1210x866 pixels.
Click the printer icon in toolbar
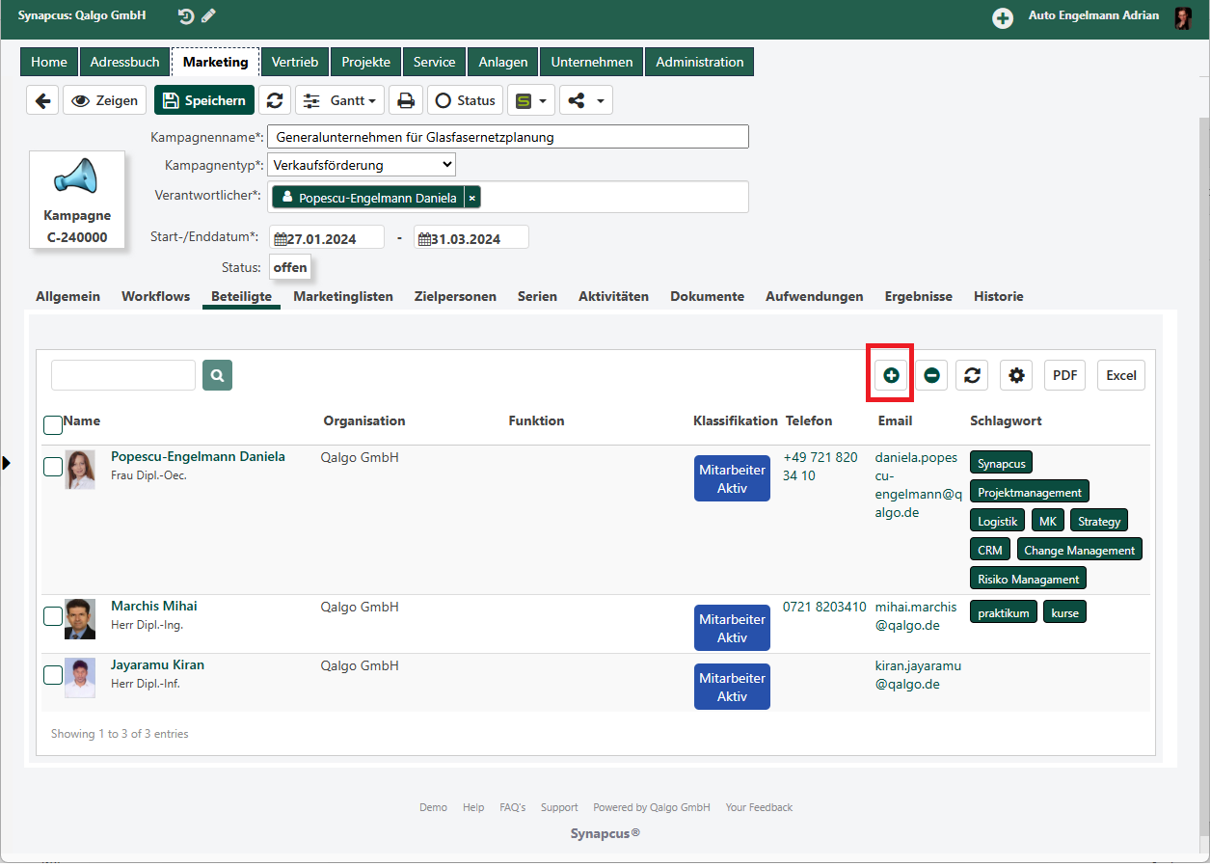[406, 100]
